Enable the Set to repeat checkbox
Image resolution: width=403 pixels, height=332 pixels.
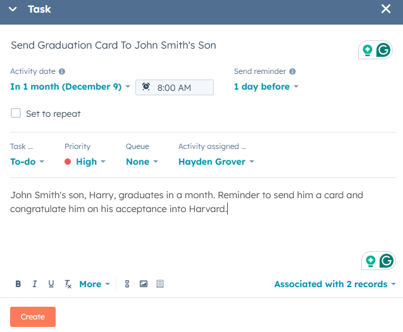coord(16,114)
